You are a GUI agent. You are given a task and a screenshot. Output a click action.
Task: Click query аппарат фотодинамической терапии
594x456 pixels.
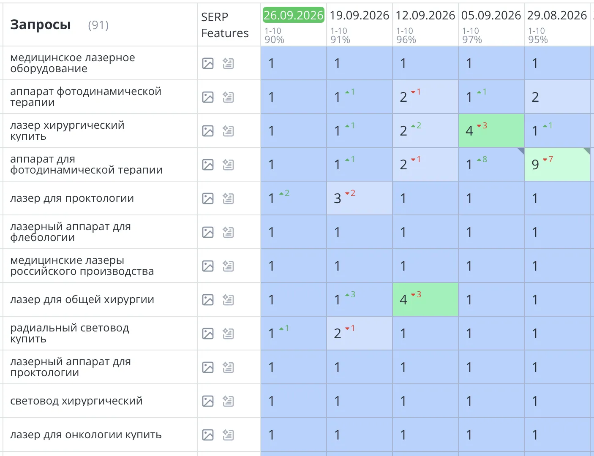pyautogui.click(x=86, y=97)
